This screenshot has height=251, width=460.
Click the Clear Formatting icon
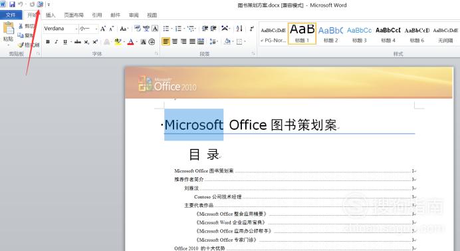[138, 28]
